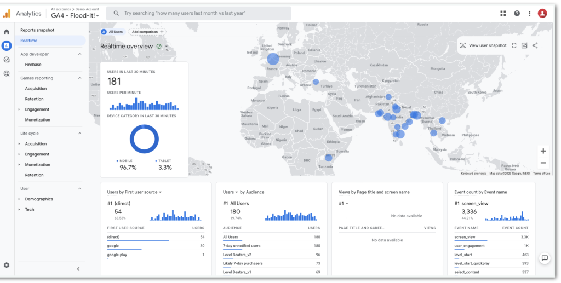
Task: Click the user_engagement event row
Action: 491,246
